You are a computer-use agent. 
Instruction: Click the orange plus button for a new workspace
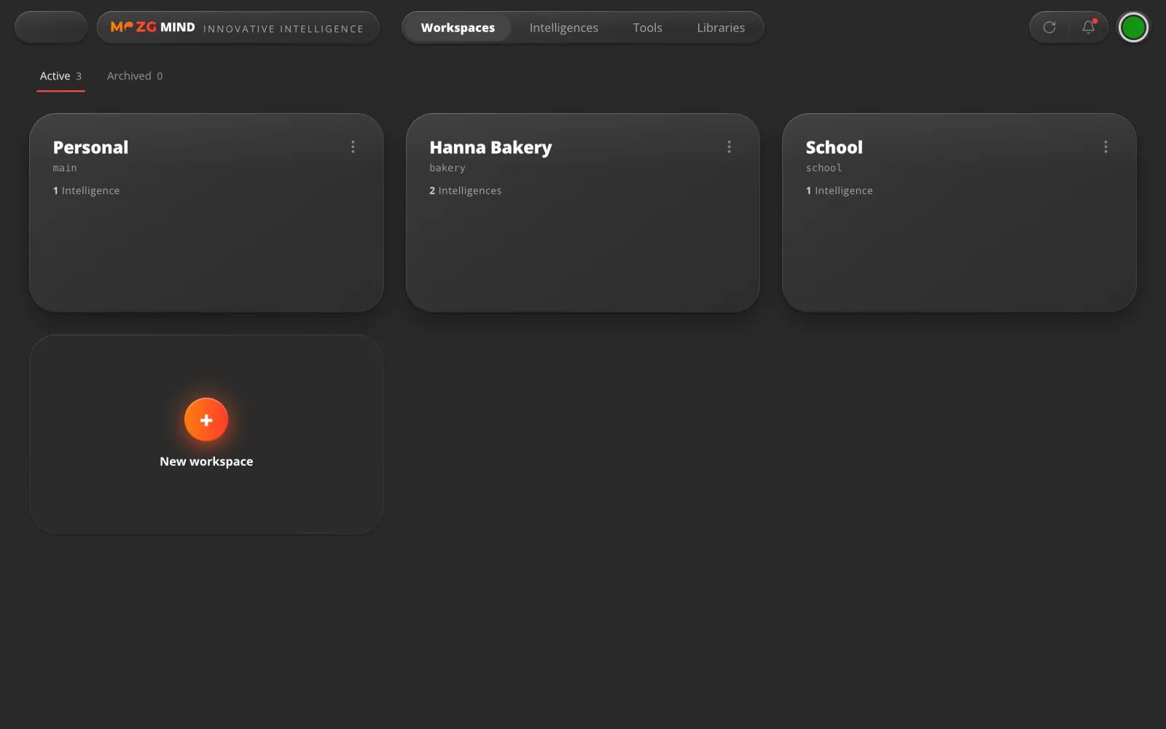click(206, 420)
